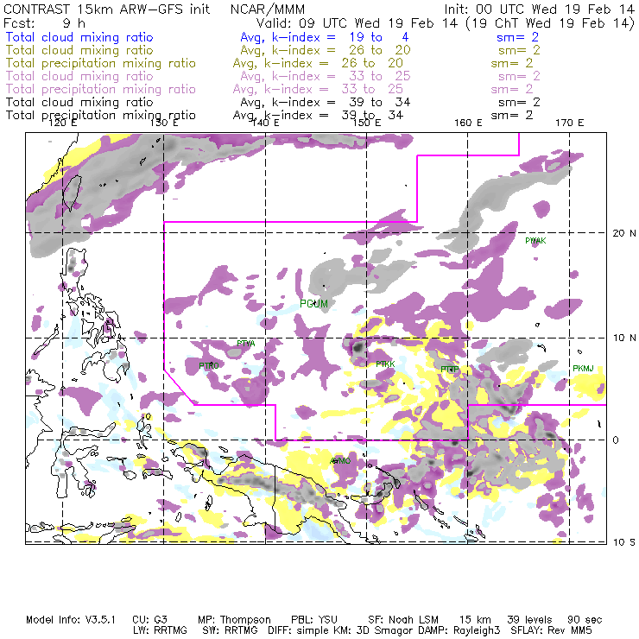Click the purple 'Total cloud mixing ratio' legend line
This screenshot has width=639, height=639.
(x=79, y=76)
